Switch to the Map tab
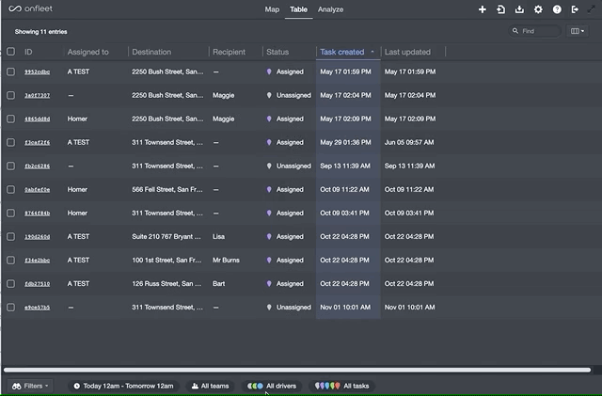Screen dimensions: 602x396 (x=272, y=9)
